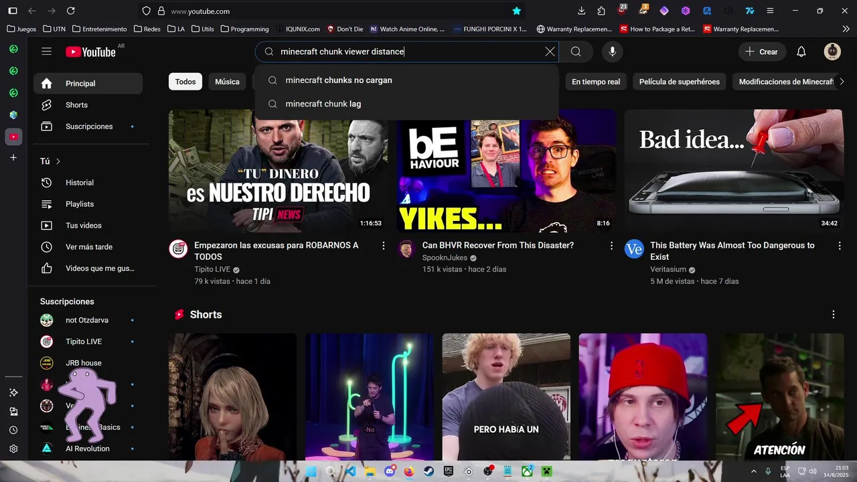Open the red-beanie guy short
Screen dimensions: 857x482
pos(643,397)
